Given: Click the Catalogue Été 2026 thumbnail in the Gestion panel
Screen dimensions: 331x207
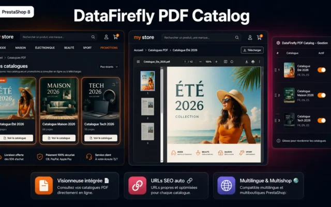Looking at the screenshot, I should (x=289, y=70).
